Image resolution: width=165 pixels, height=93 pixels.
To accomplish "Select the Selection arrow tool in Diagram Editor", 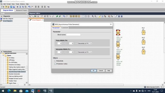I will point(30,16).
